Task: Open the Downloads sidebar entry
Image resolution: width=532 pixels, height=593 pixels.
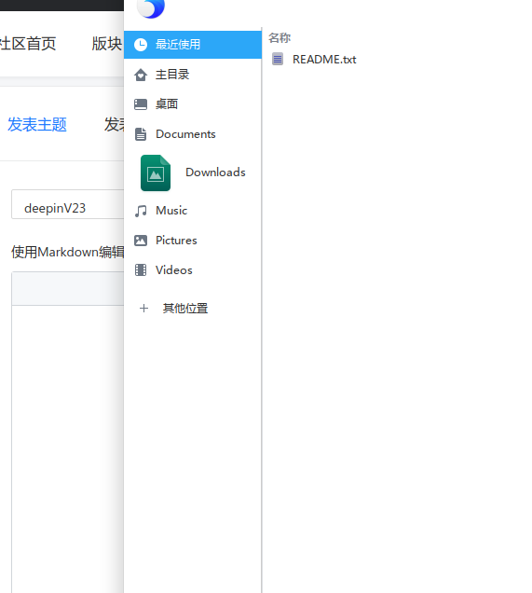Action: 192,172
